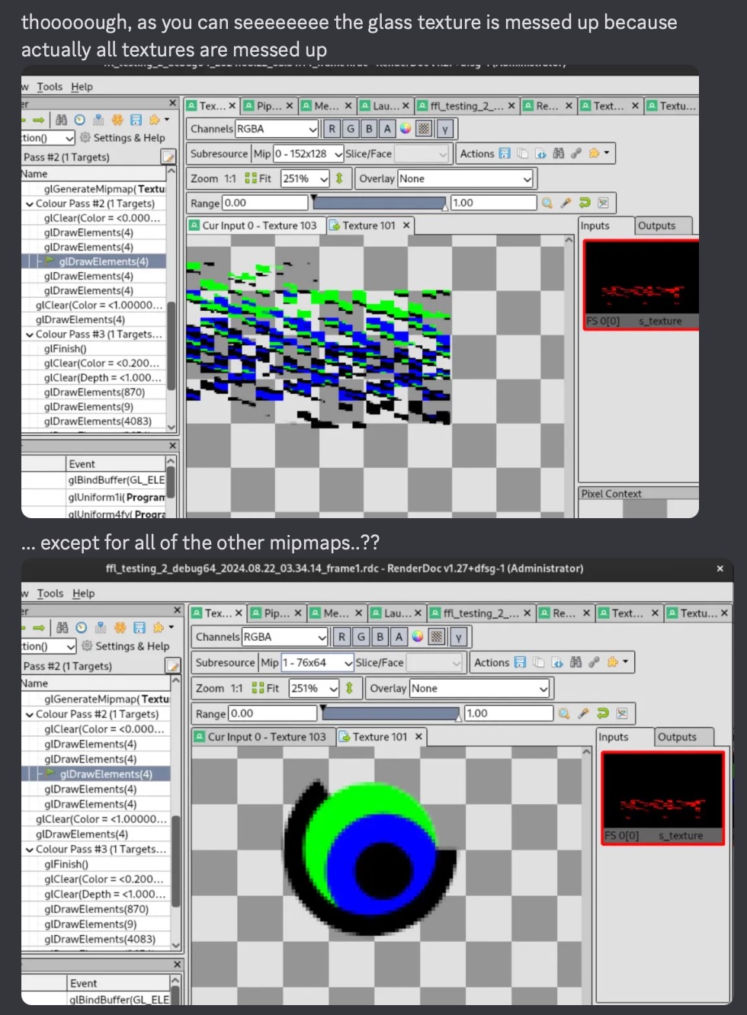Open the Tools menu
The width and height of the screenshot is (747, 1015).
pyautogui.click(x=50, y=87)
